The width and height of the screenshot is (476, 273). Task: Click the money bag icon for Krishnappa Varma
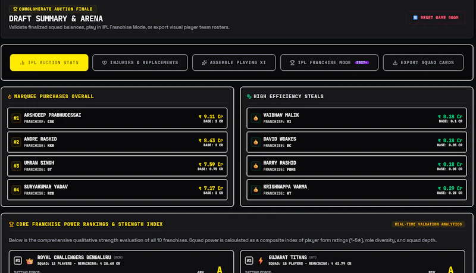[256, 190]
